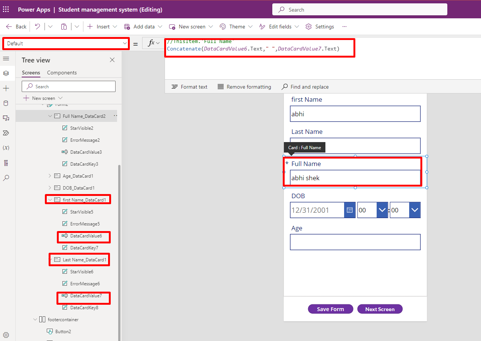The width and height of the screenshot is (481, 341).
Task: Expand the undo options dropdown
Action: (50, 27)
